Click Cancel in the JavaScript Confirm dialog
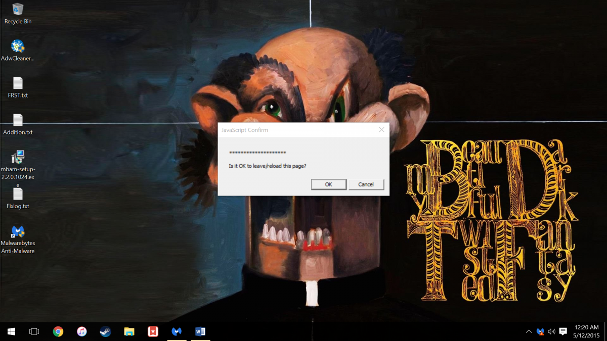Viewport: 607px width, 341px height. 366,184
